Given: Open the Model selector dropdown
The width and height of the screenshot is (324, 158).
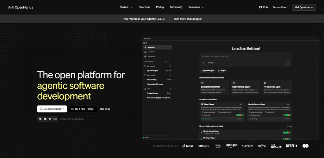Looking at the screenshot, I should (212, 63).
